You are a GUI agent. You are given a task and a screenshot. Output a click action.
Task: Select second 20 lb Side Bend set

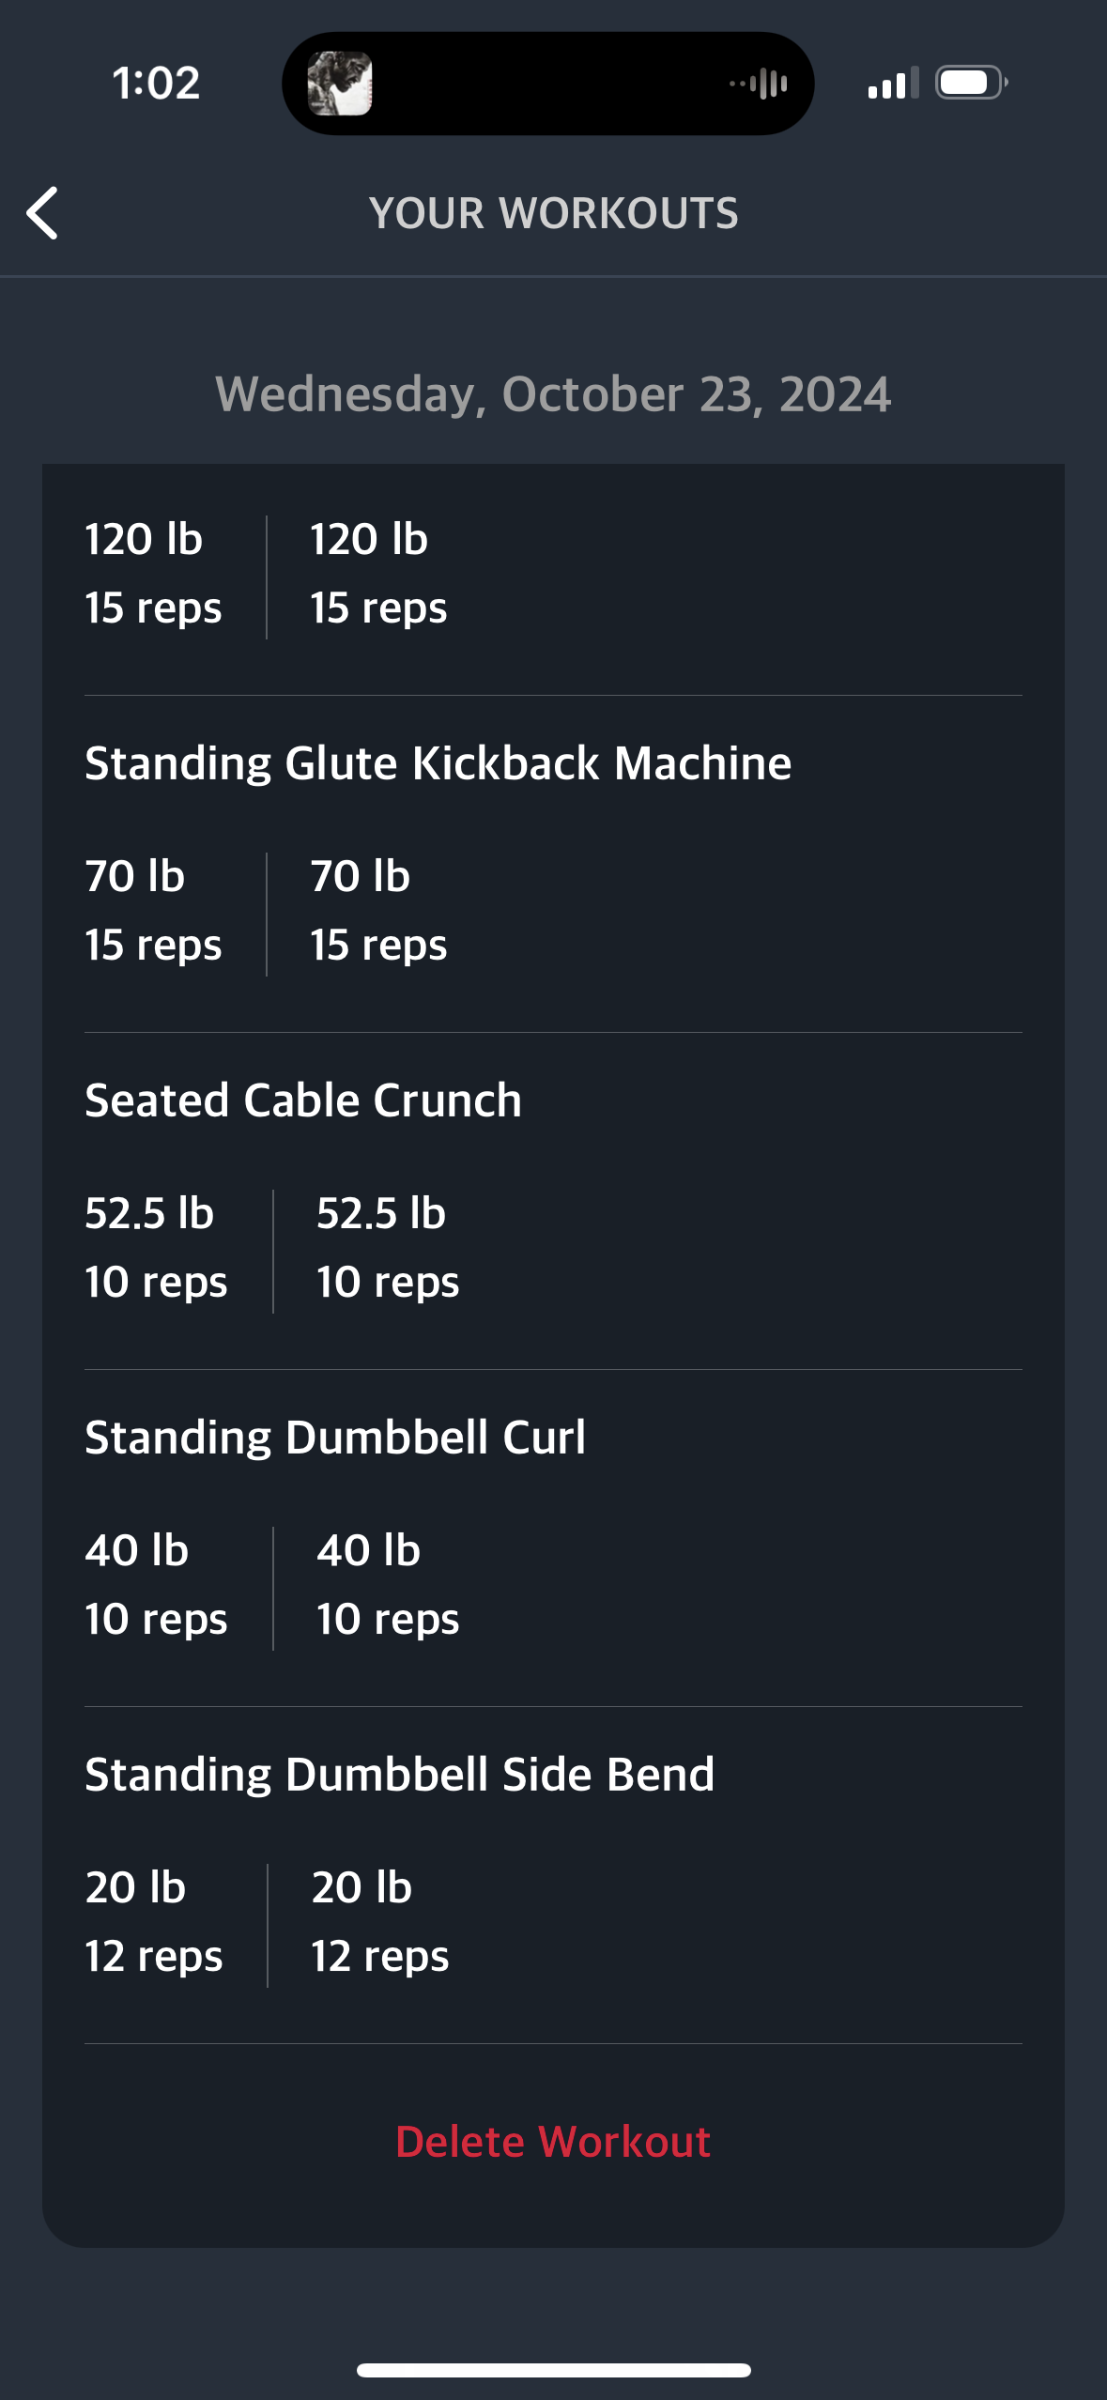380,1922
